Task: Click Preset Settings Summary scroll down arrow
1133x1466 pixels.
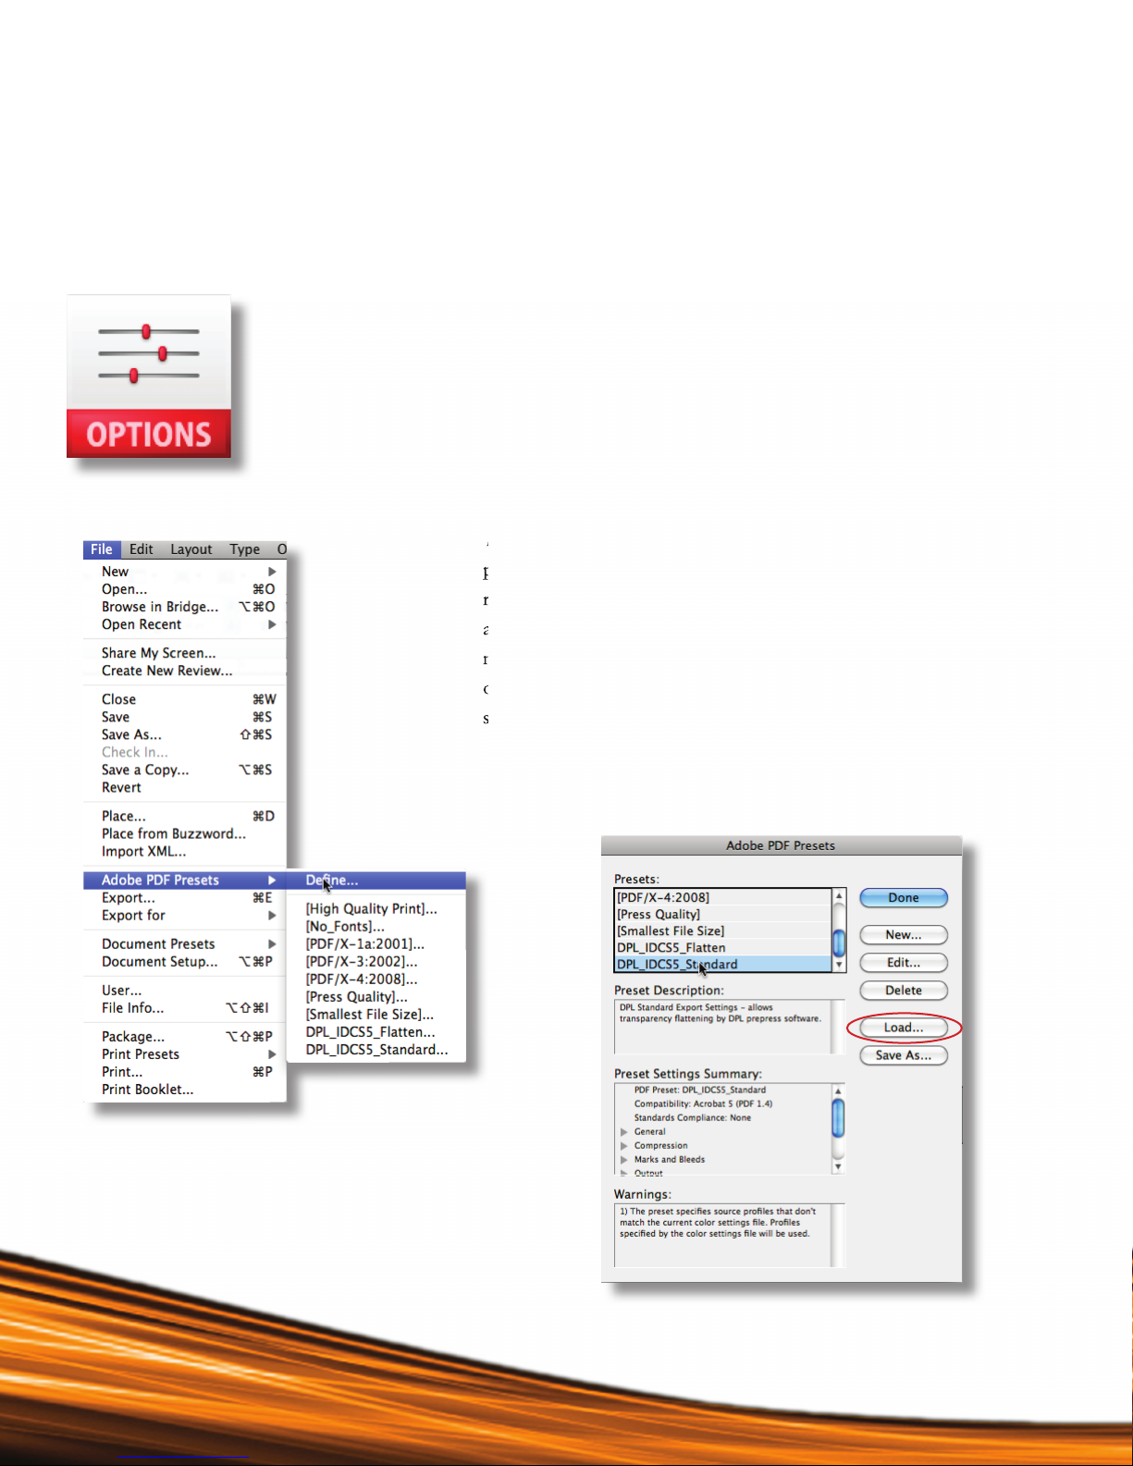Action: (839, 1166)
